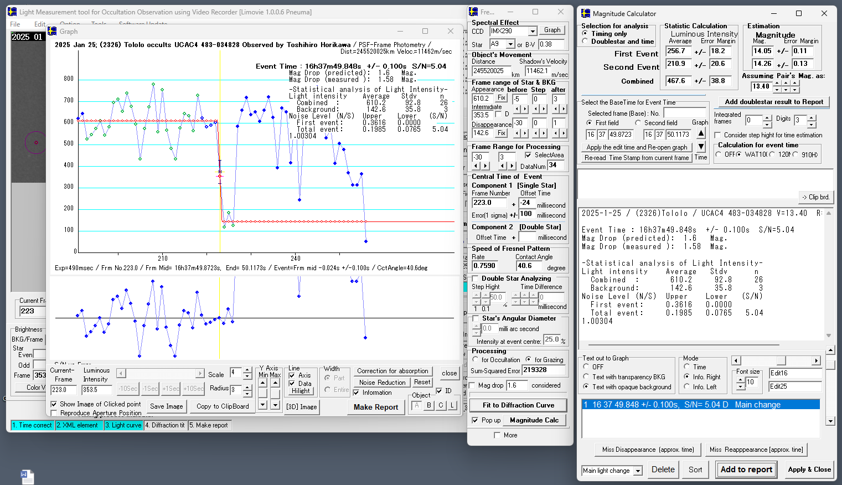Increase the Integrated frames spinner value
Viewport: 842px width, 485px height.
click(x=767, y=117)
